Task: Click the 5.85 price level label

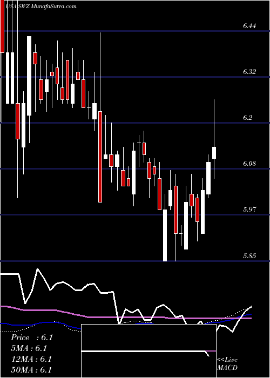Action: tap(249, 255)
